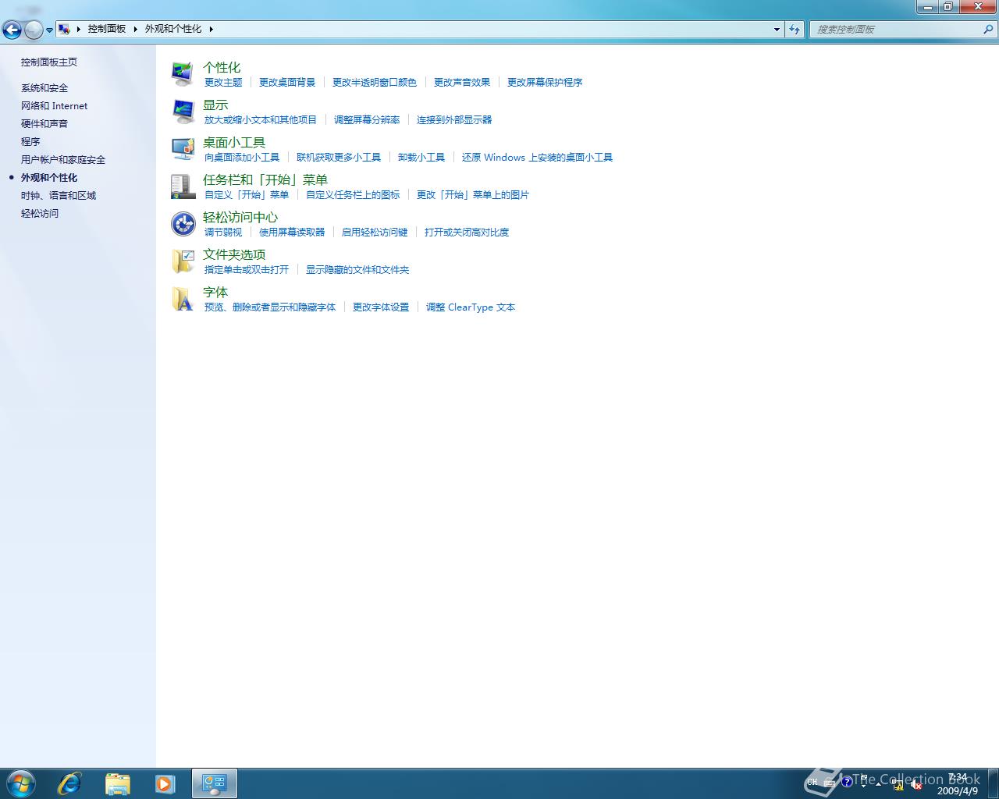This screenshot has height=799, width=999.
Task: Click 调整 ClearType 文本 link
Action: (471, 307)
